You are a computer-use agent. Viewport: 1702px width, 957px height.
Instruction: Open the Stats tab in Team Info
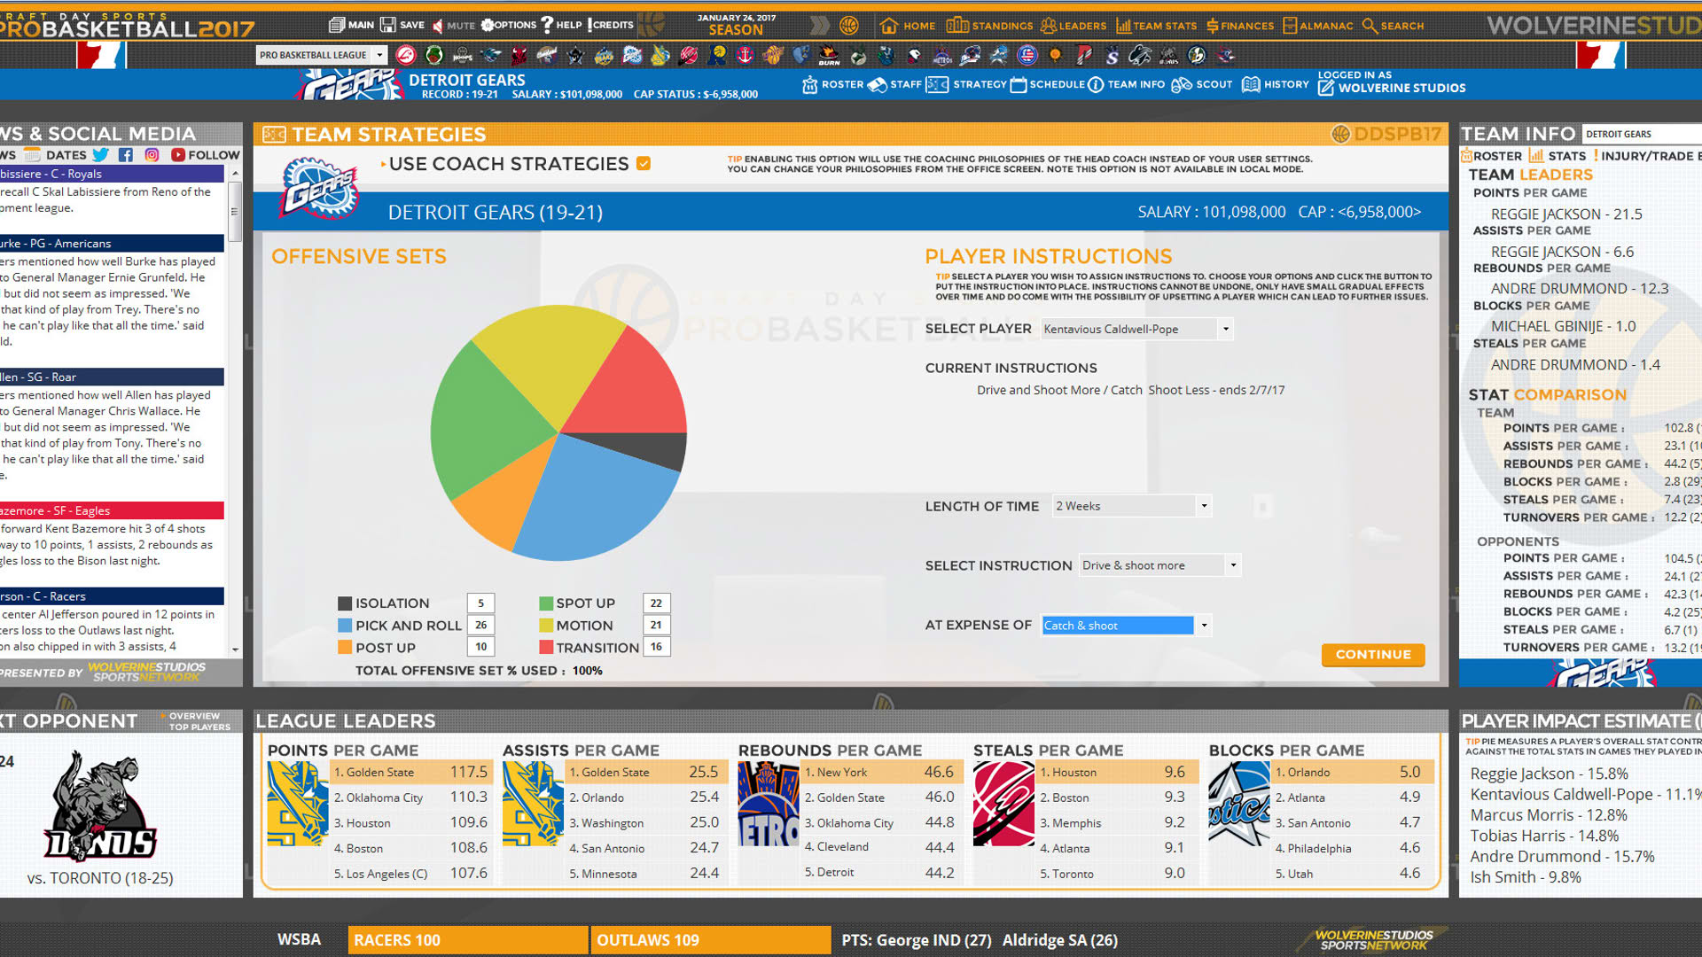coord(1558,156)
